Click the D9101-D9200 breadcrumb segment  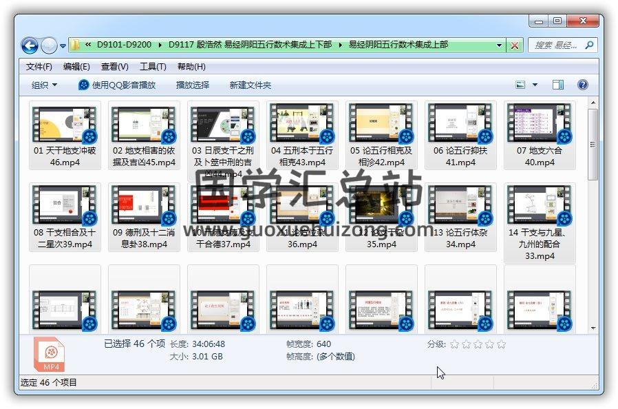tap(124, 45)
